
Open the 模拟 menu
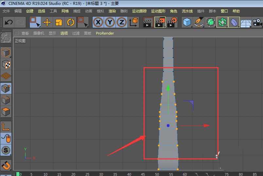pos(100,11)
